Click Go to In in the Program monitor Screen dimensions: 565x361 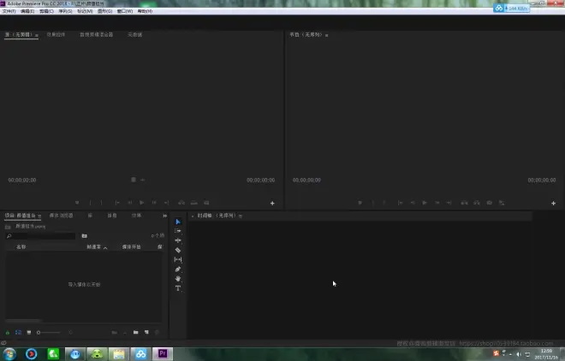(400, 203)
